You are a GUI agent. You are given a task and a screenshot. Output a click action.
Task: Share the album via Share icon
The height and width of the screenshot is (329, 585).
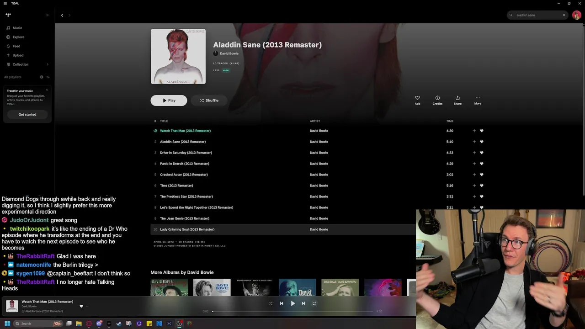[x=457, y=98]
